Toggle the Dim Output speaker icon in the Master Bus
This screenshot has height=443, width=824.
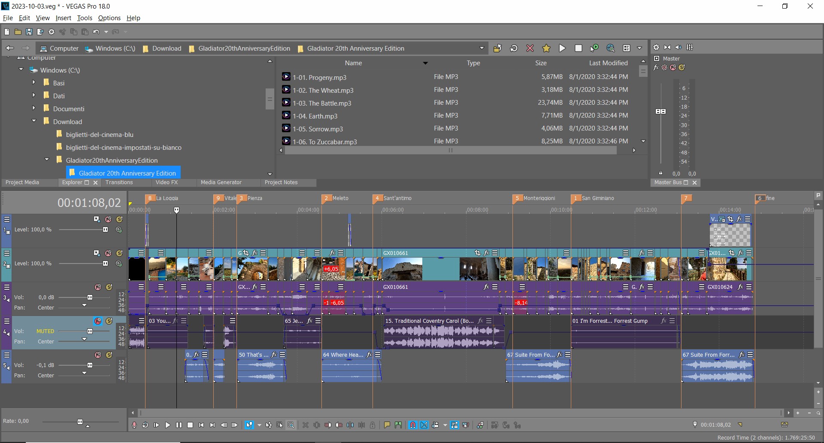click(x=679, y=47)
